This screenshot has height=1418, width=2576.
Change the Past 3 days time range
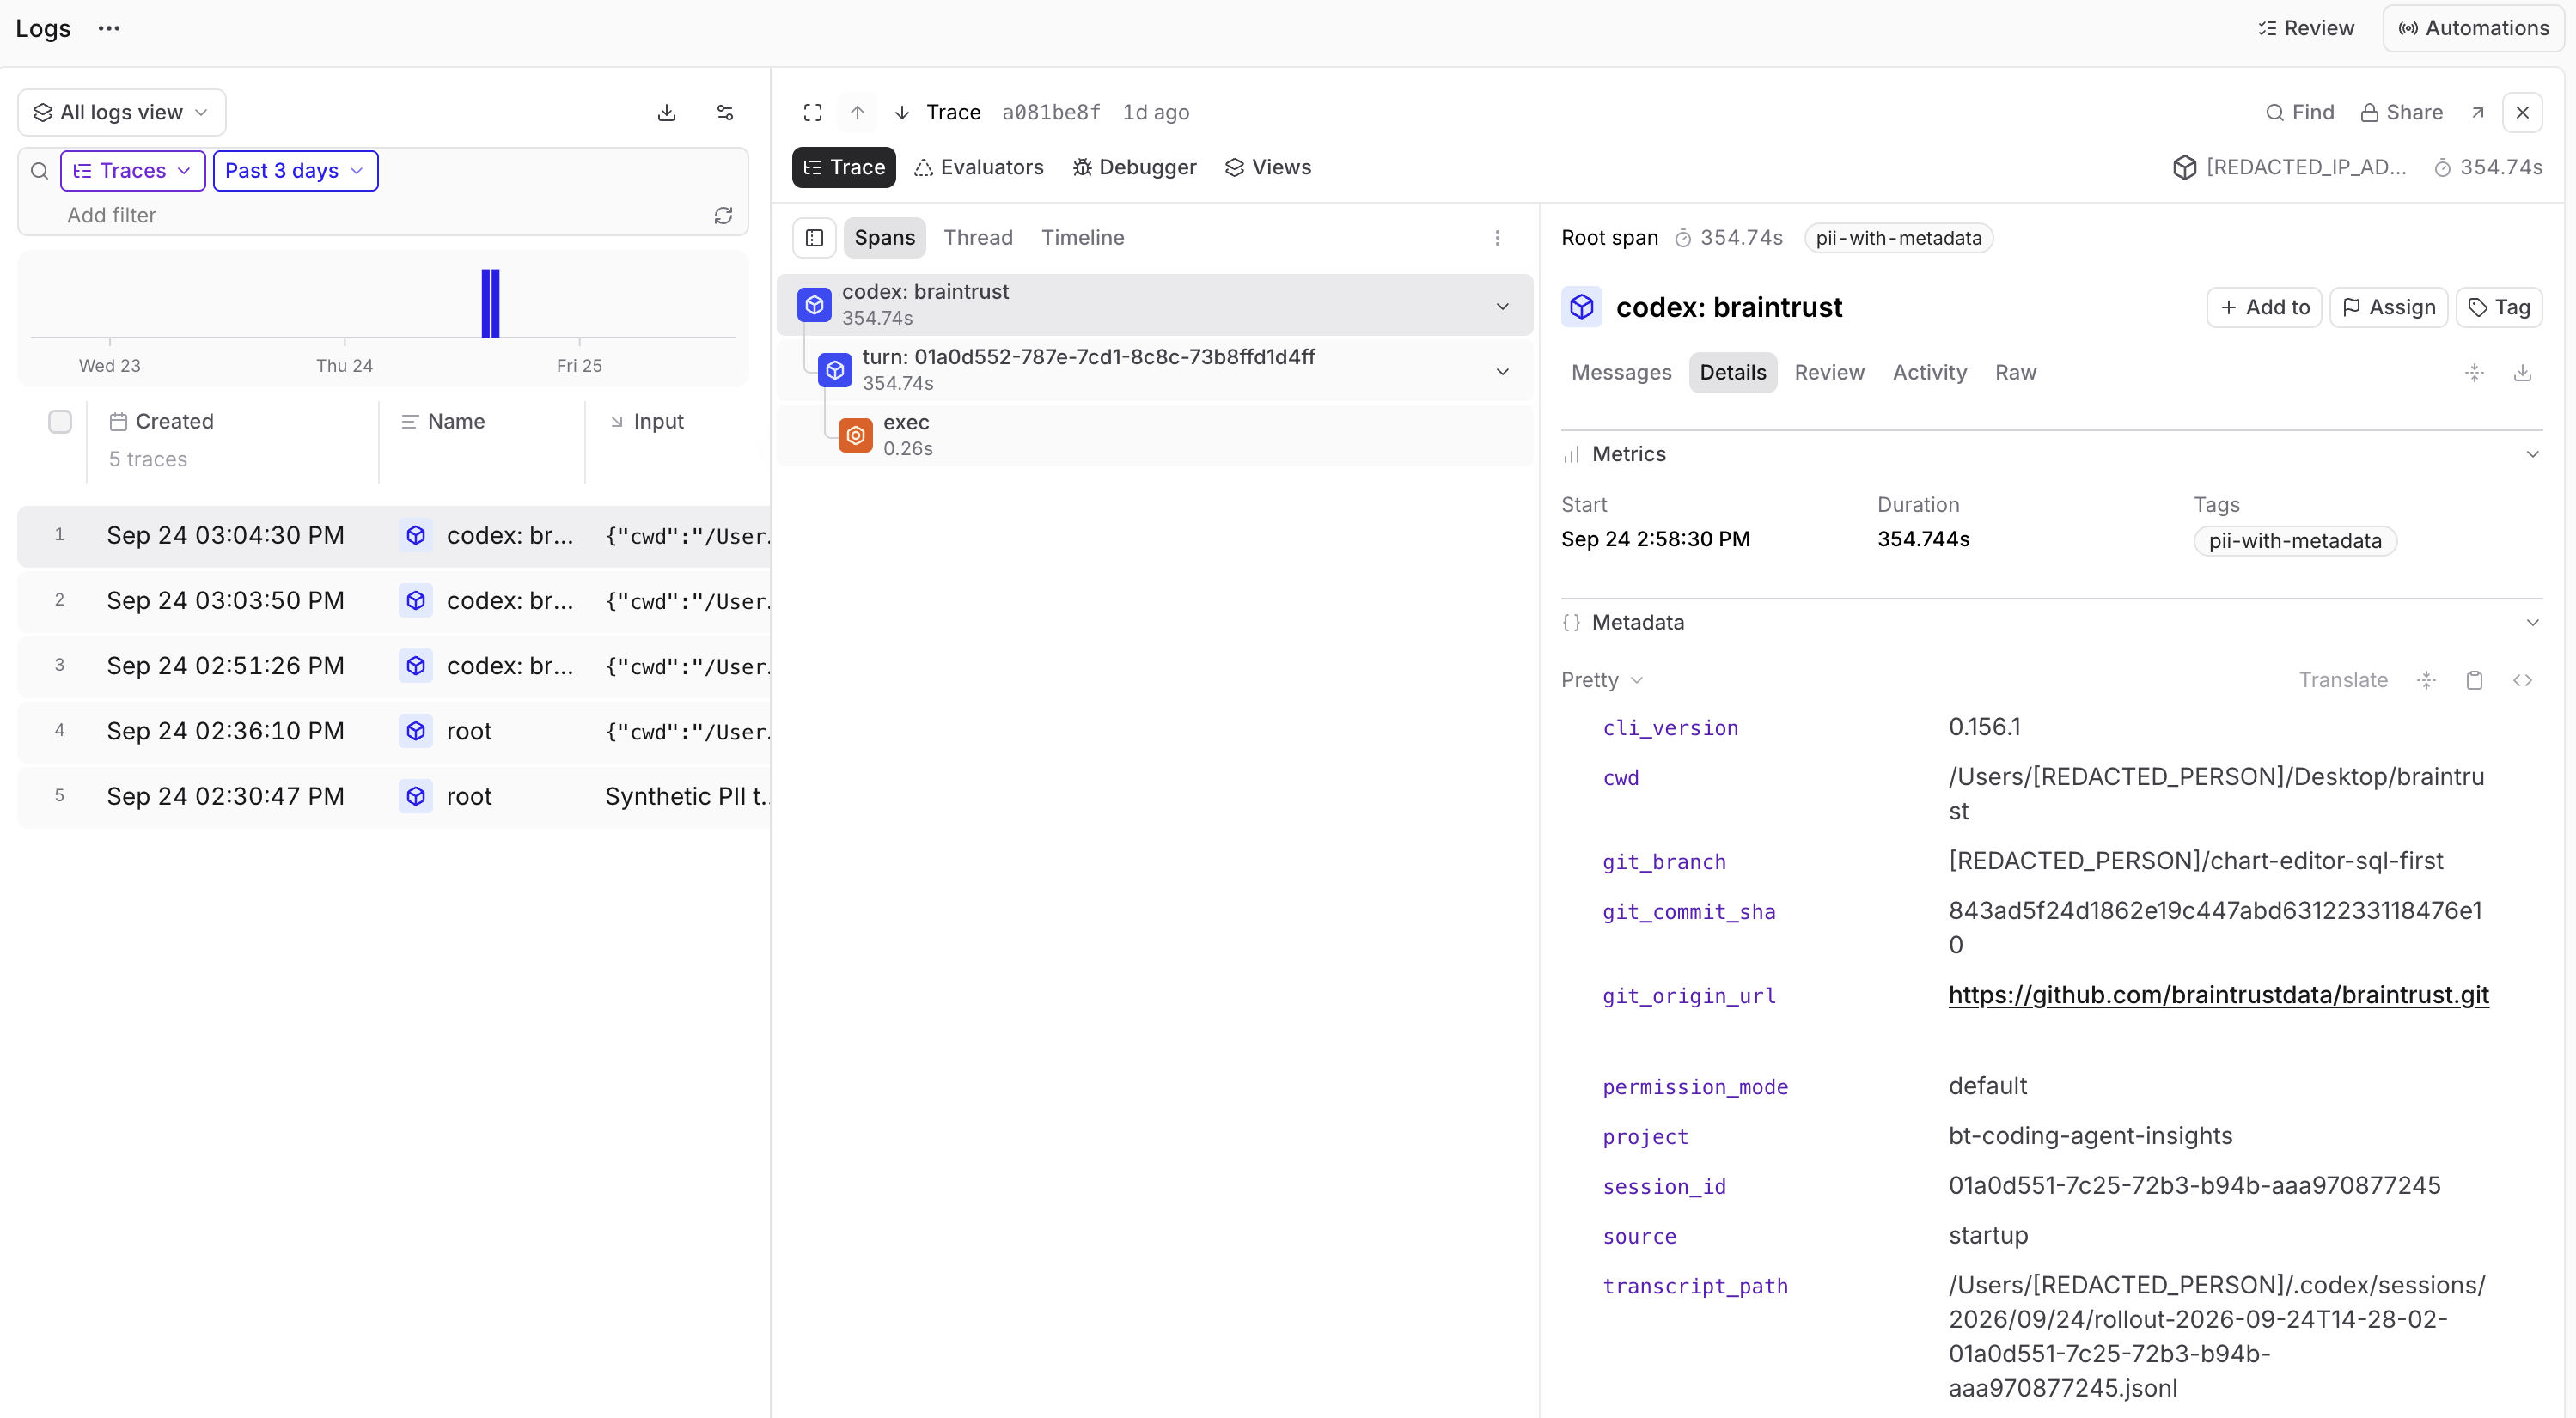(x=296, y=171)
